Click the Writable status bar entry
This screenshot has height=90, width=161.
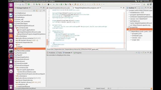[x=87, y=88]
